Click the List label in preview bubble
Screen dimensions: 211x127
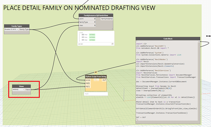(x=81, y=33)
